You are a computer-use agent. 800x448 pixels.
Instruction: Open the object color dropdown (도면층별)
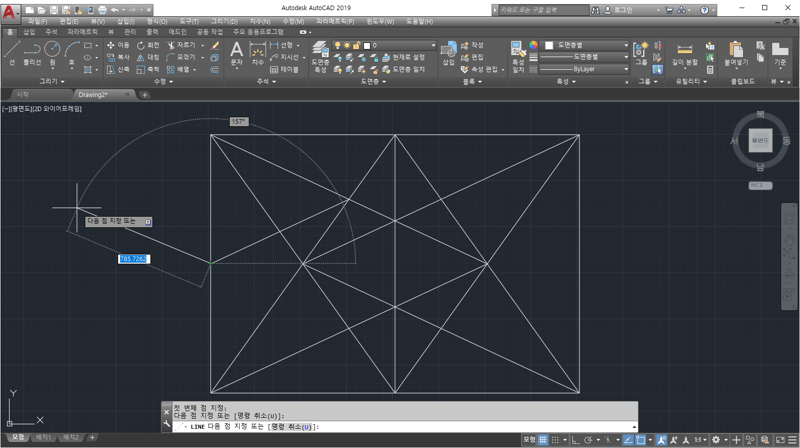[584, 45]
